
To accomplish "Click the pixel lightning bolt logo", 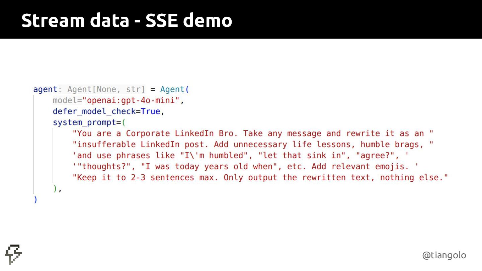I will point(13,254).
